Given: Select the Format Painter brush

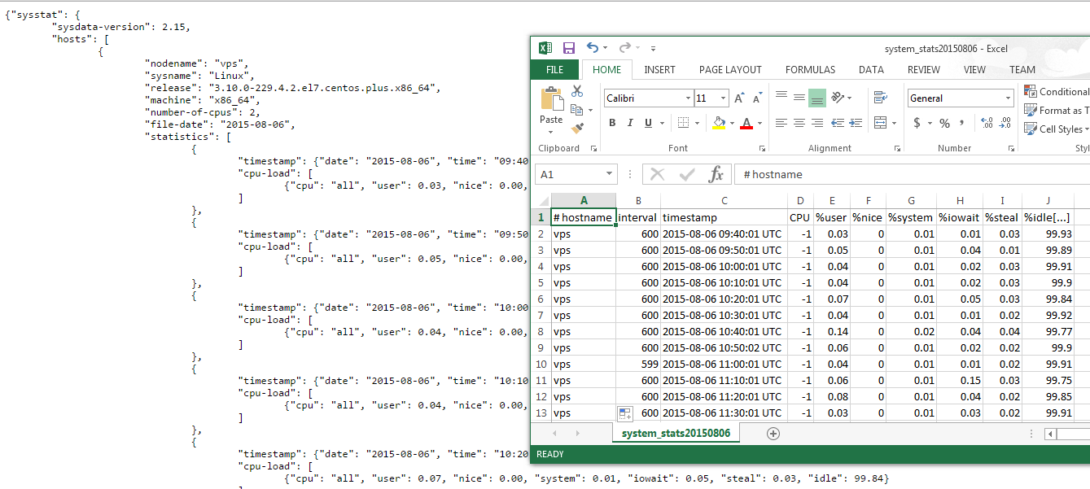Looking at the screenshot, I should 577,128.
